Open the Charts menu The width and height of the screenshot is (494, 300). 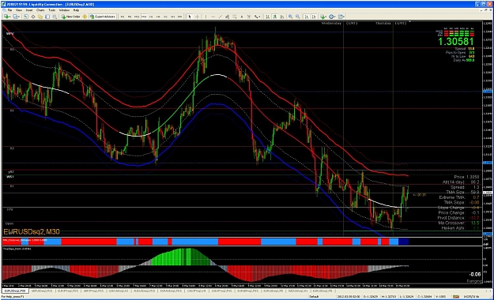point(40,10)
